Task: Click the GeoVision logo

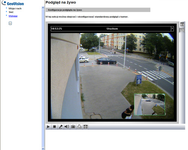Action: point(13,3)
